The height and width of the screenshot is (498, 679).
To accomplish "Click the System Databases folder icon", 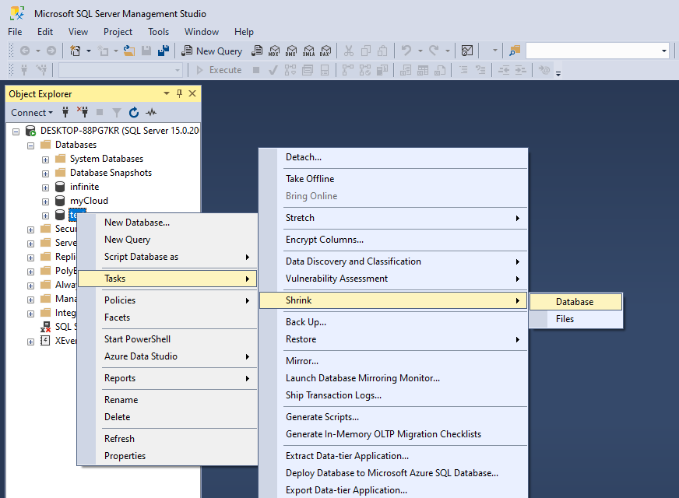I will 61,159.
